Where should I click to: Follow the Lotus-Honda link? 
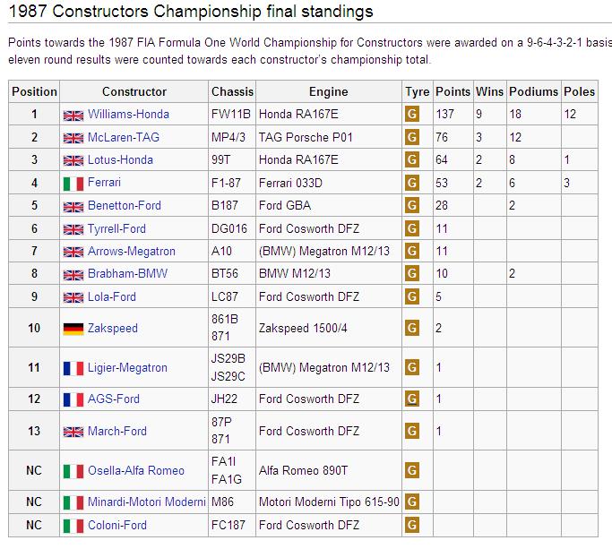coord(120,160)
